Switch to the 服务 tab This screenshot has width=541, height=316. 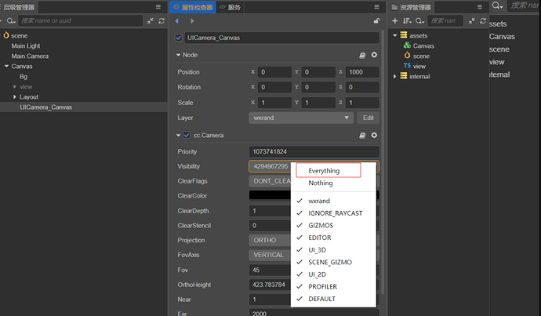click(231, 7)
